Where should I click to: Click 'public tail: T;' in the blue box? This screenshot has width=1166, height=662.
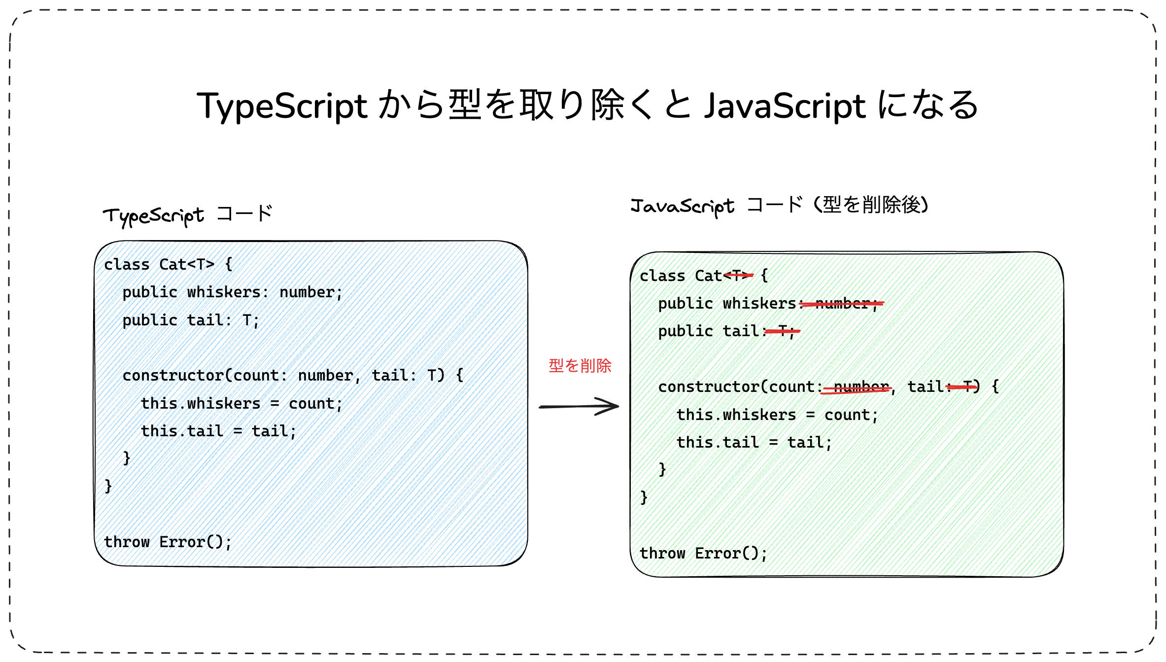191,320
